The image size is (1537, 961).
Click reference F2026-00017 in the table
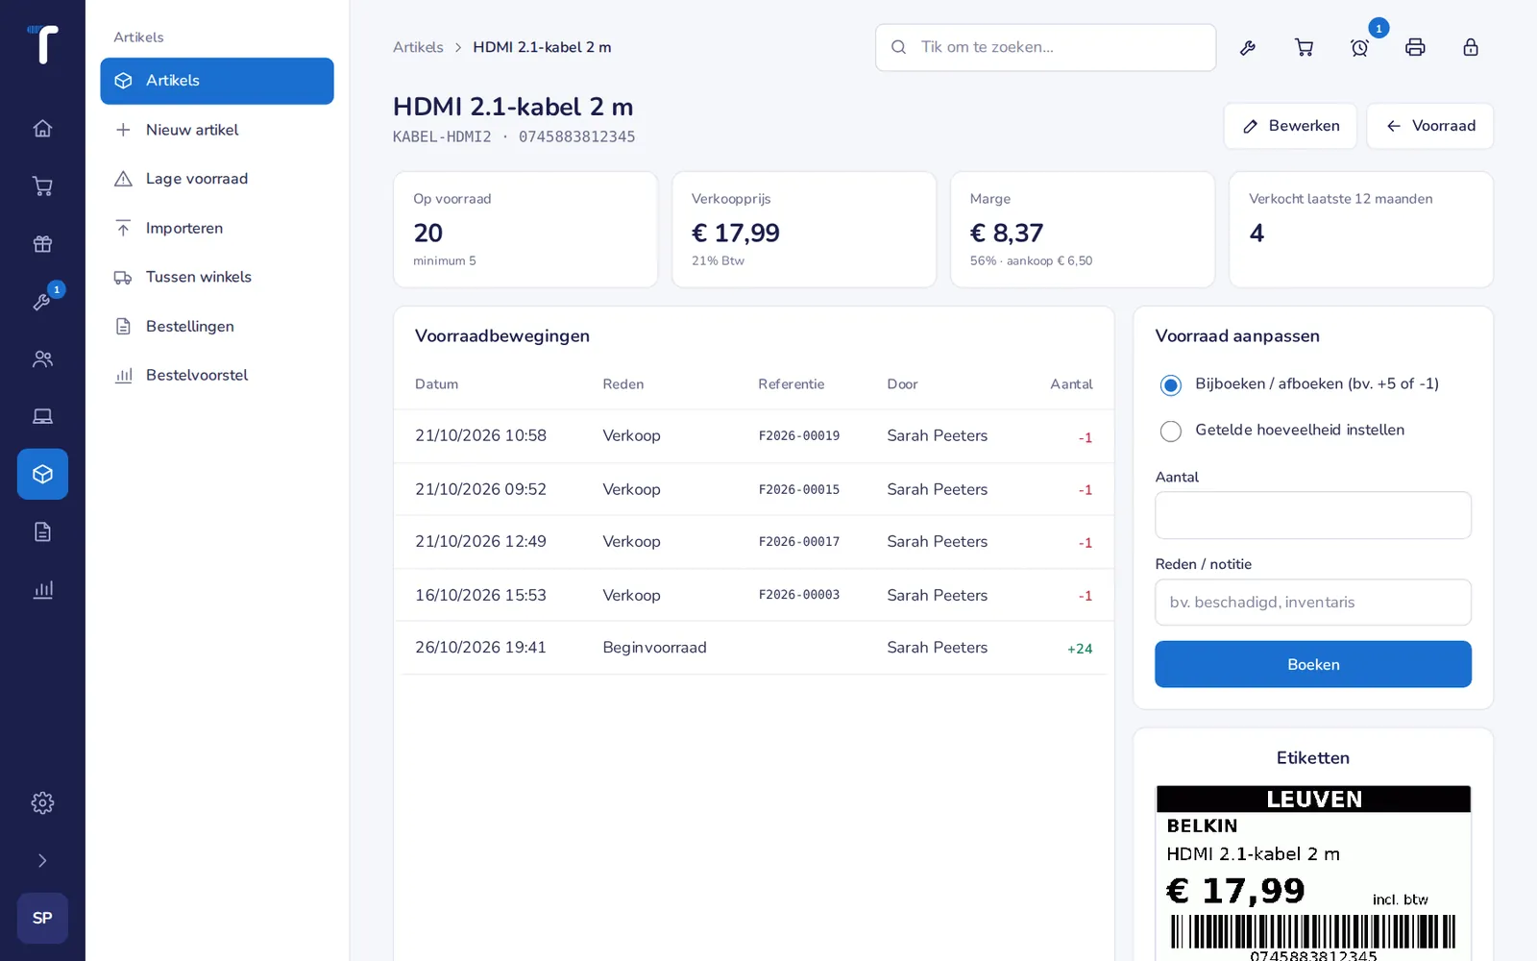click(799, 542)
